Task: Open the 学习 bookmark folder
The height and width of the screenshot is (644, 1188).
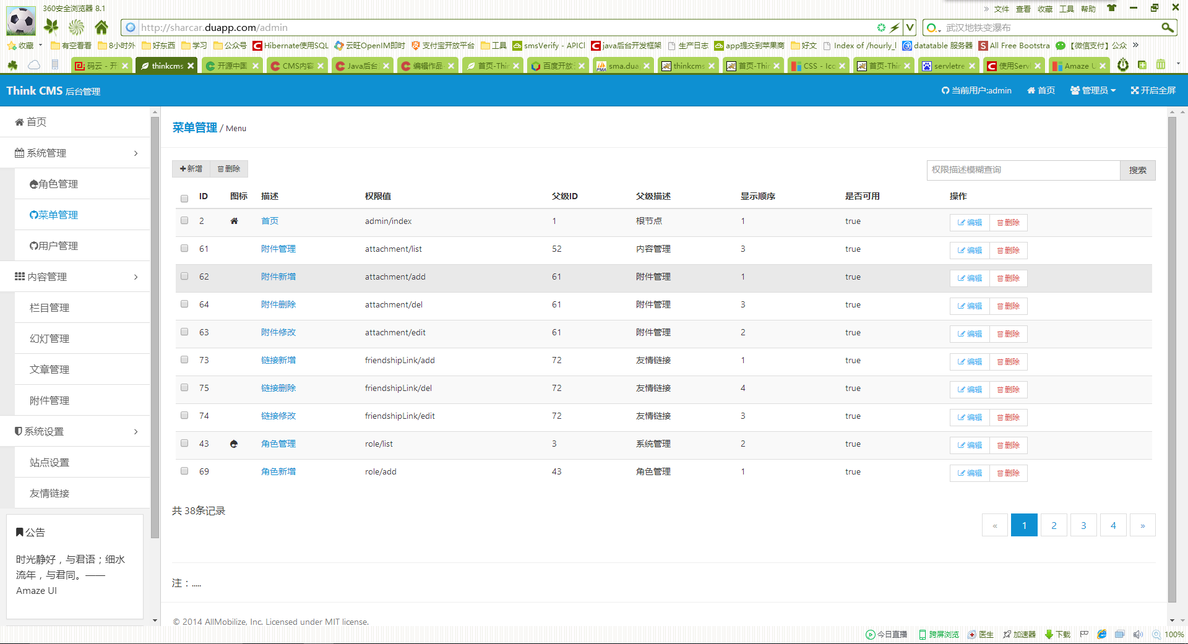Action: tap(194, 46)
